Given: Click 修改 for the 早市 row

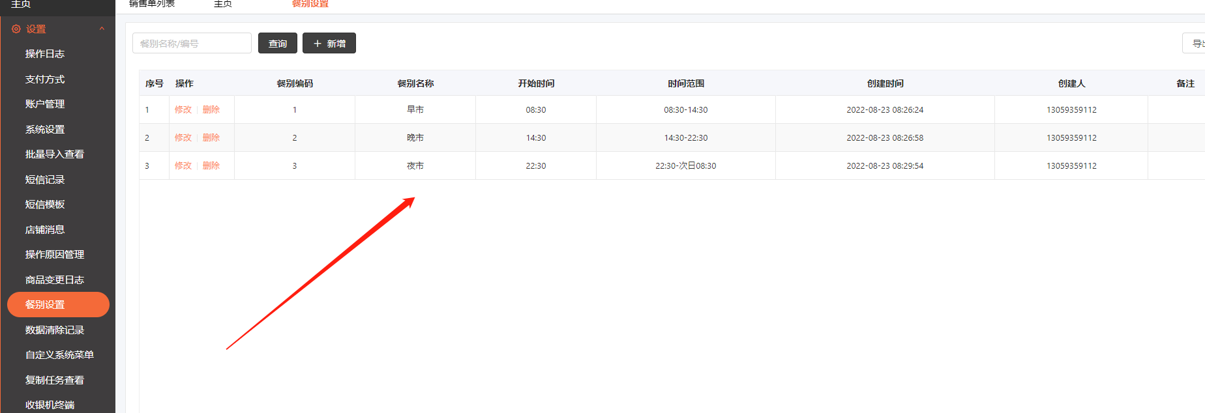Looking at the screenshot, I should (x=183, y=110).
